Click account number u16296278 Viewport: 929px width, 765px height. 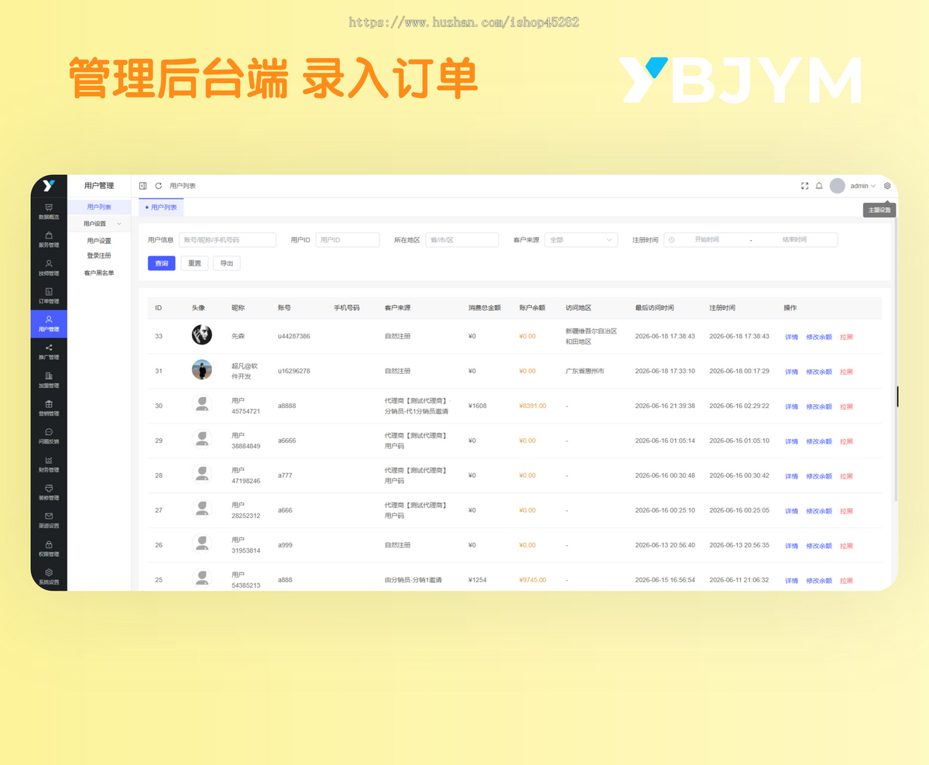point(294,371)
